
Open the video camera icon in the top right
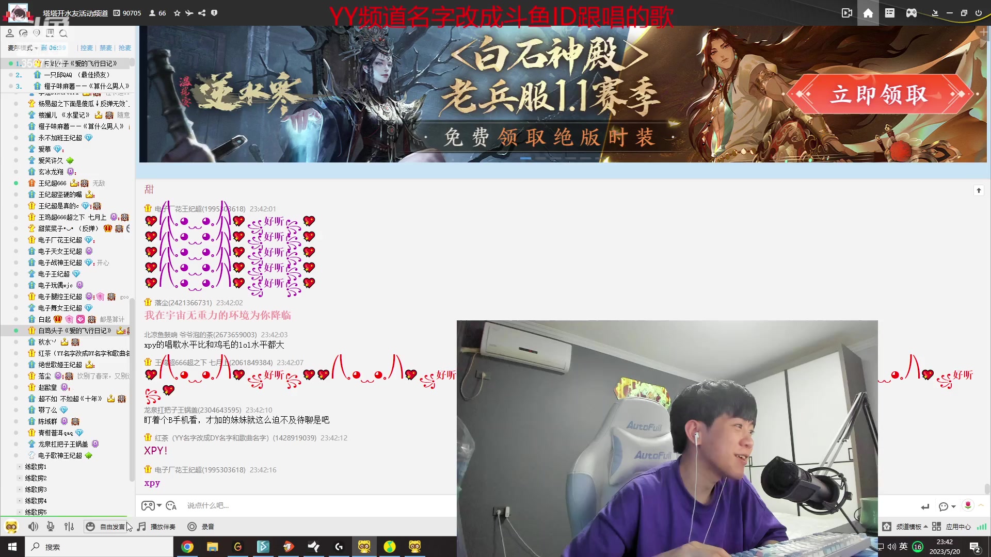(x=847, y=13)
